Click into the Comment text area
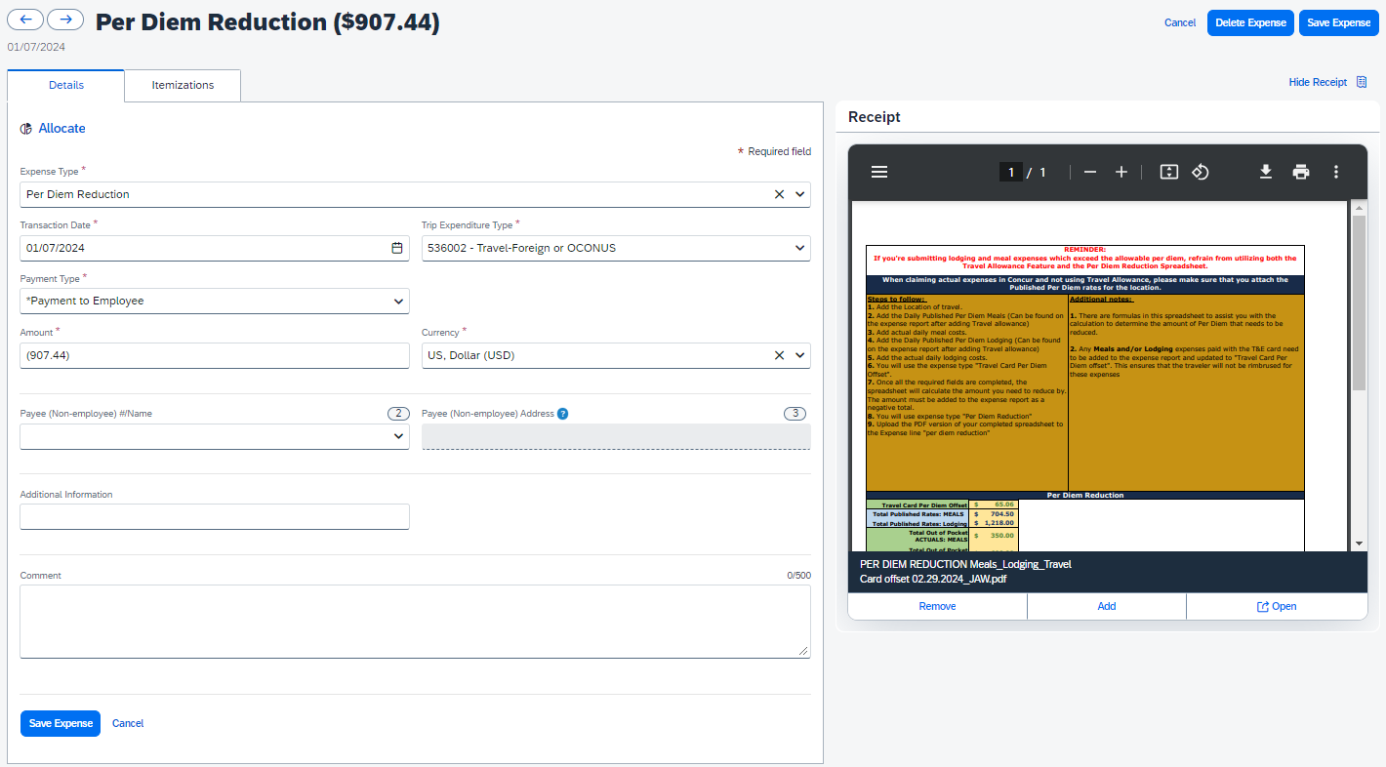Screen dimensions: 1386x767 tap(415, 622)
